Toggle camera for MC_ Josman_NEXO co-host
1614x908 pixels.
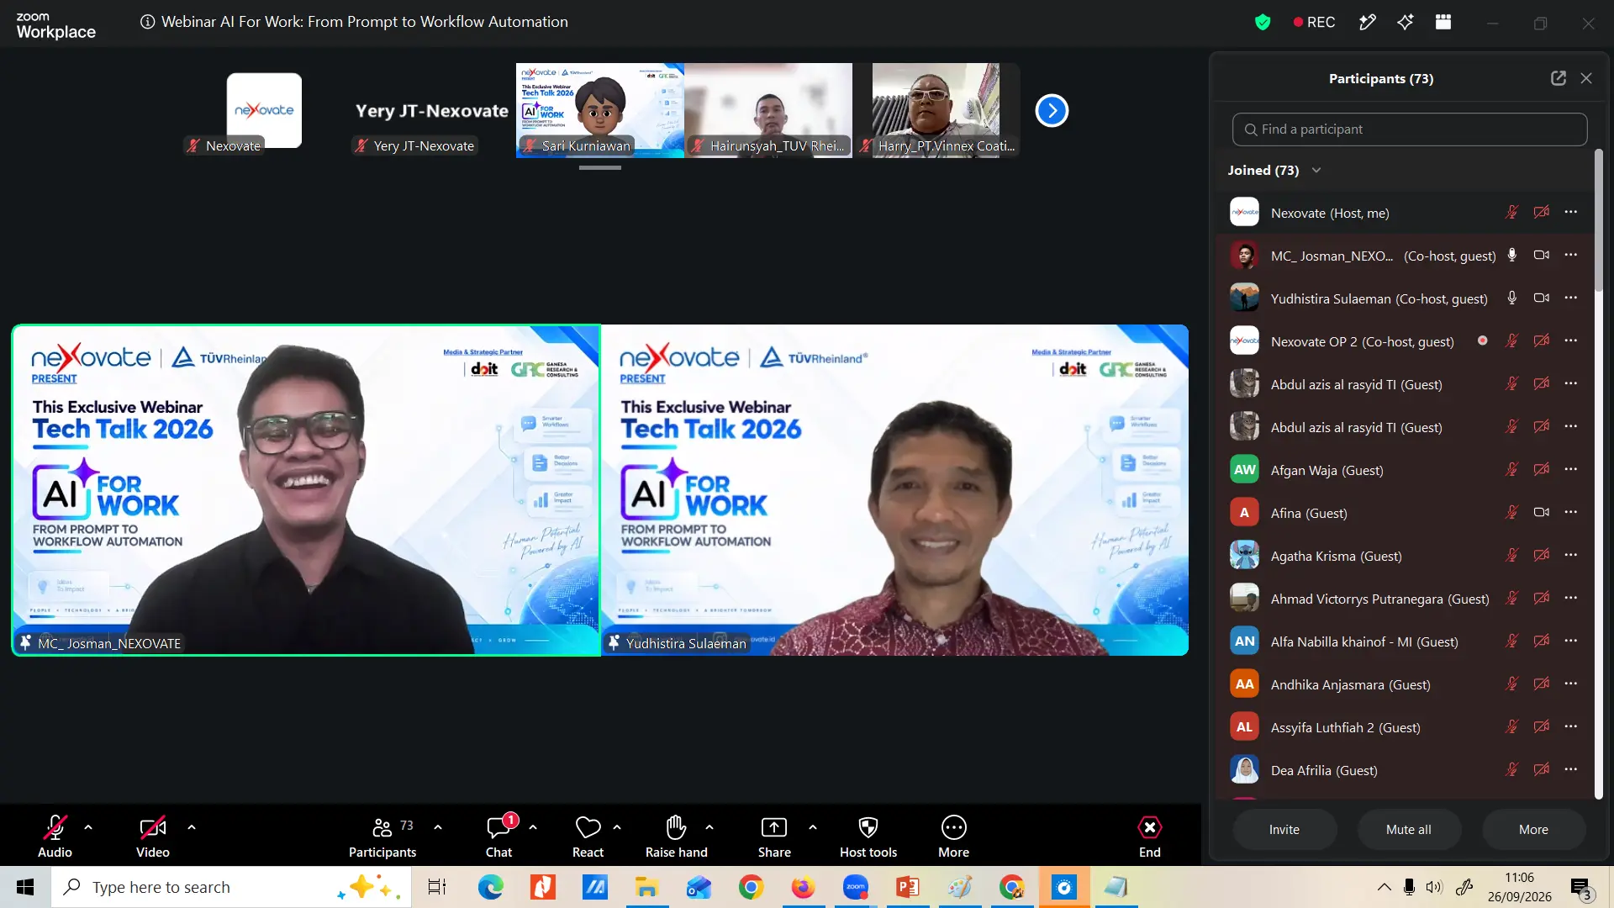click(1542, 255)
